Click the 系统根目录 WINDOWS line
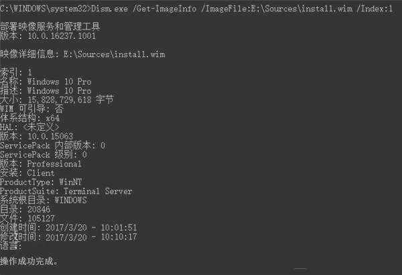 (x=44, y=200)
